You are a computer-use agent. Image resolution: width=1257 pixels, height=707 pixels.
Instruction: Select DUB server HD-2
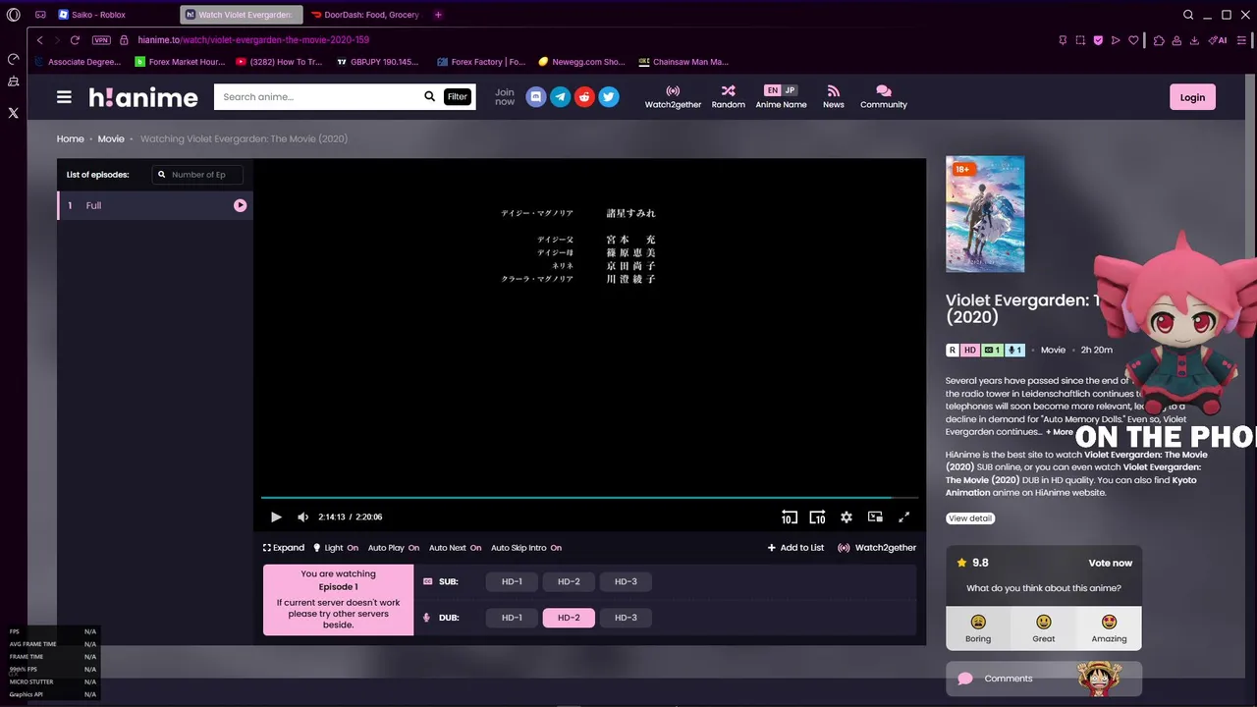(x=569, y=618)
